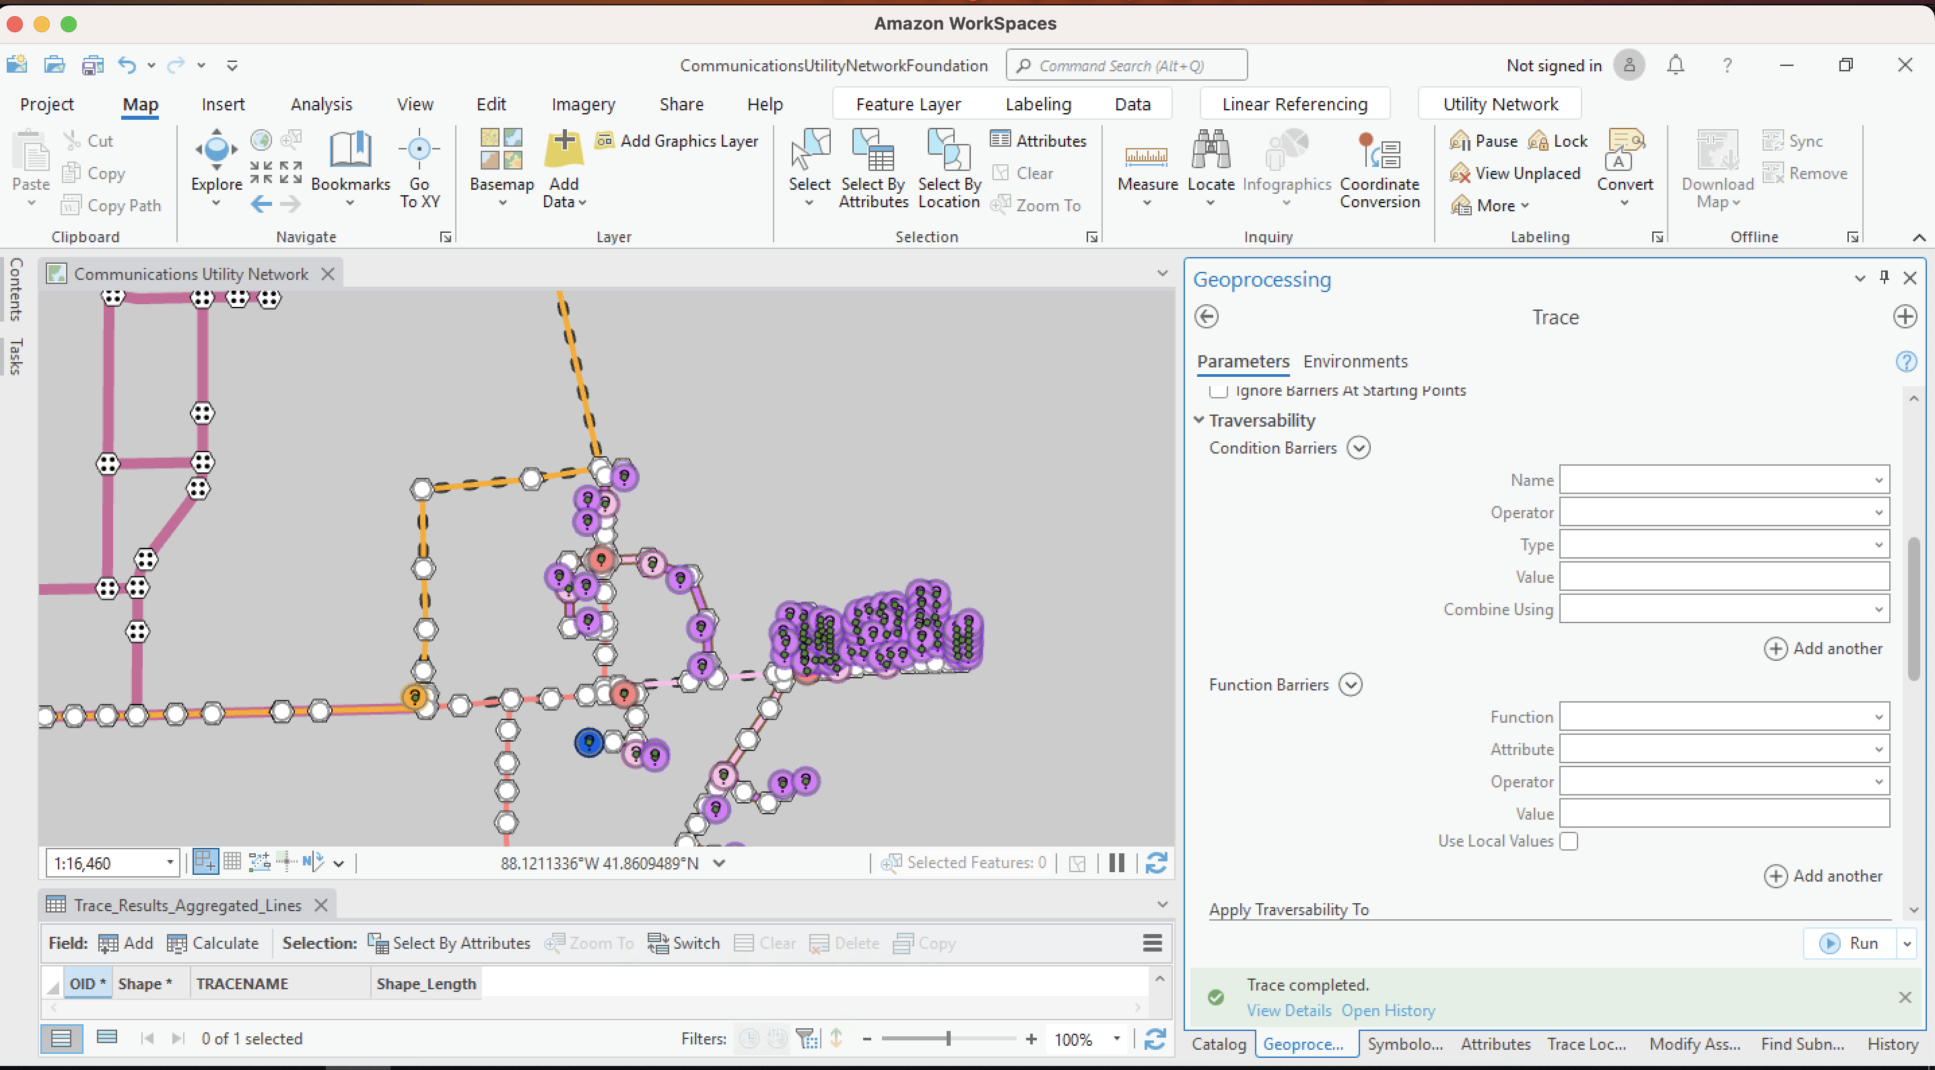Click View Unplaced labels

click(1516, 173)
